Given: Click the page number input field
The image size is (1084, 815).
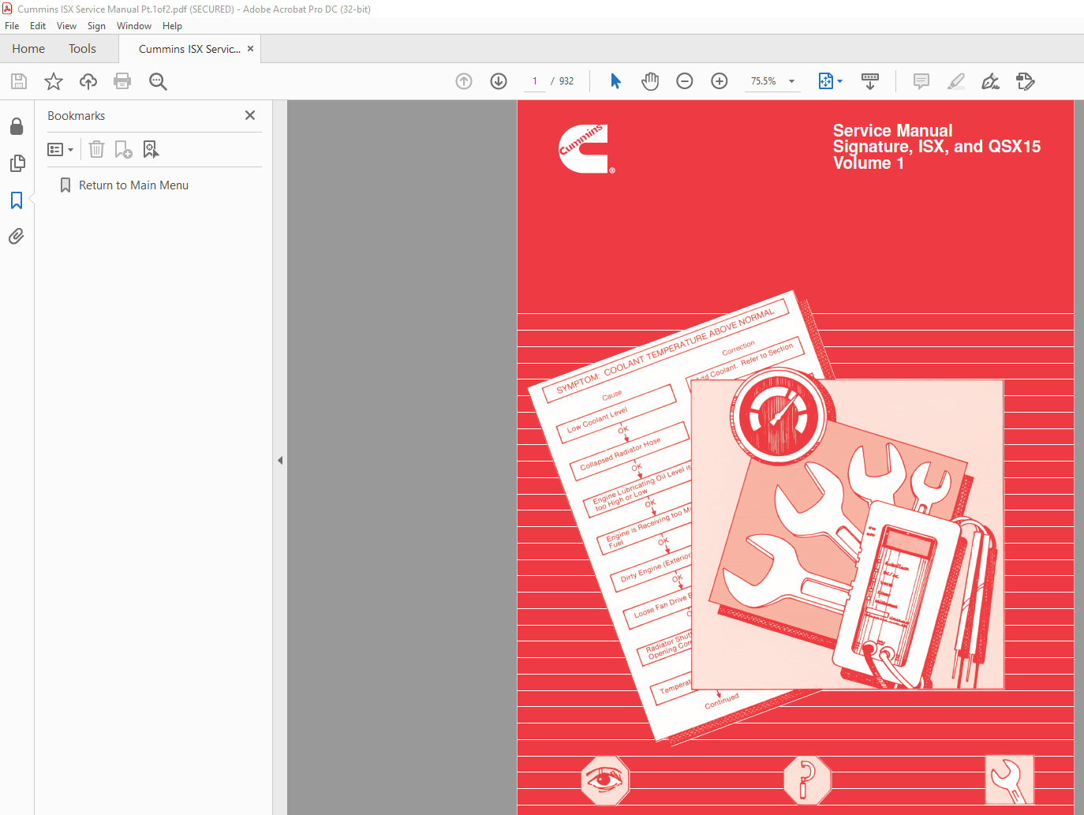Looking at the screenshot, I should pos(535,81).
